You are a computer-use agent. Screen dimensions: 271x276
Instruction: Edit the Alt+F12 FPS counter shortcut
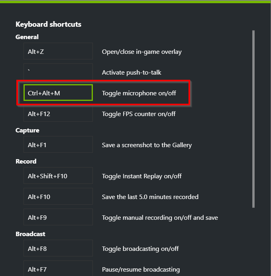pos(58,114)
